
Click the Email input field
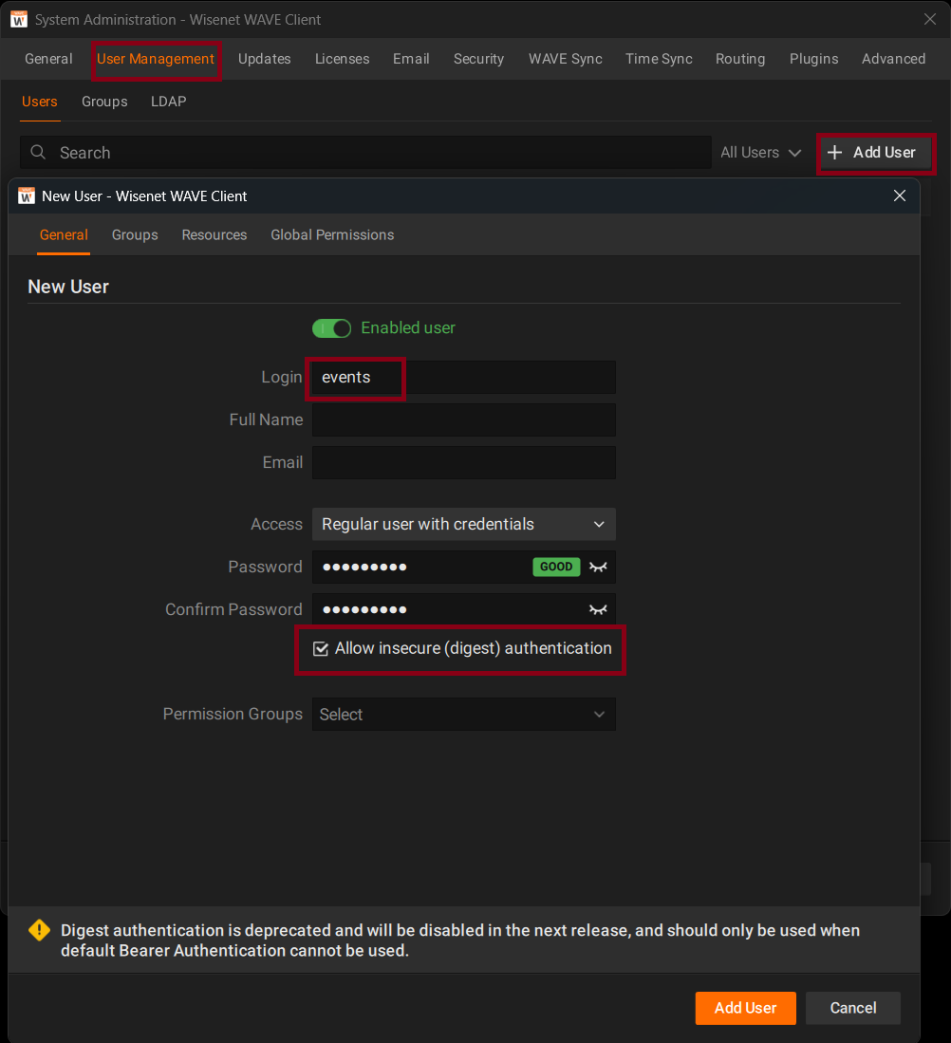(x=463, y=462)
